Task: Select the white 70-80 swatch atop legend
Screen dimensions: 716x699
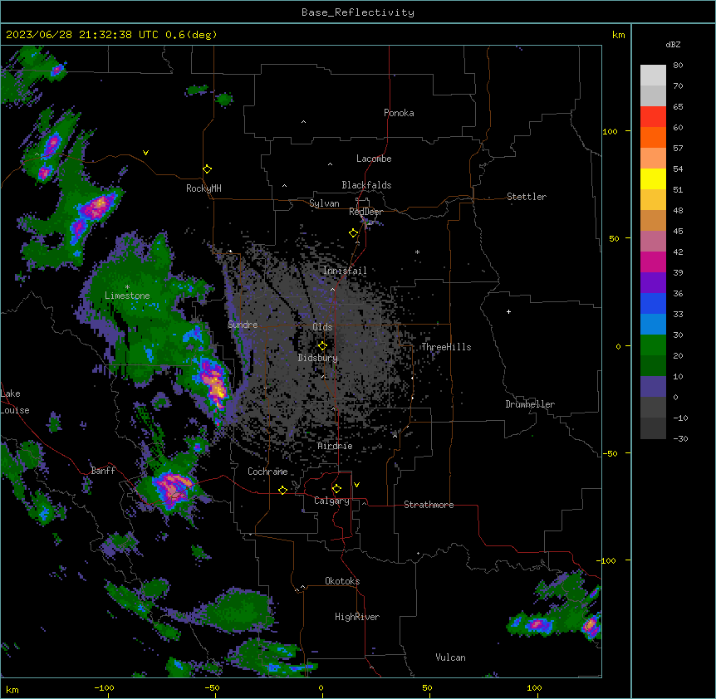Action: pos(653,76)
